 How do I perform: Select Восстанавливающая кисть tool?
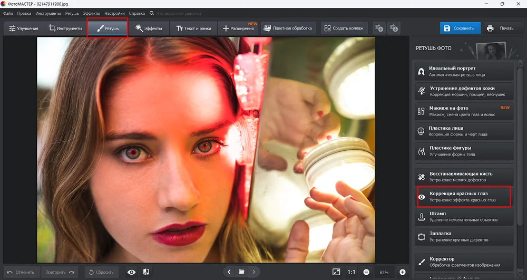(464, 177)
